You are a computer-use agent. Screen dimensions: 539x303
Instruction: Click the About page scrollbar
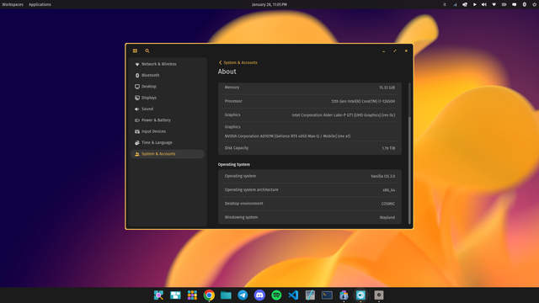[x=409, y=170]
